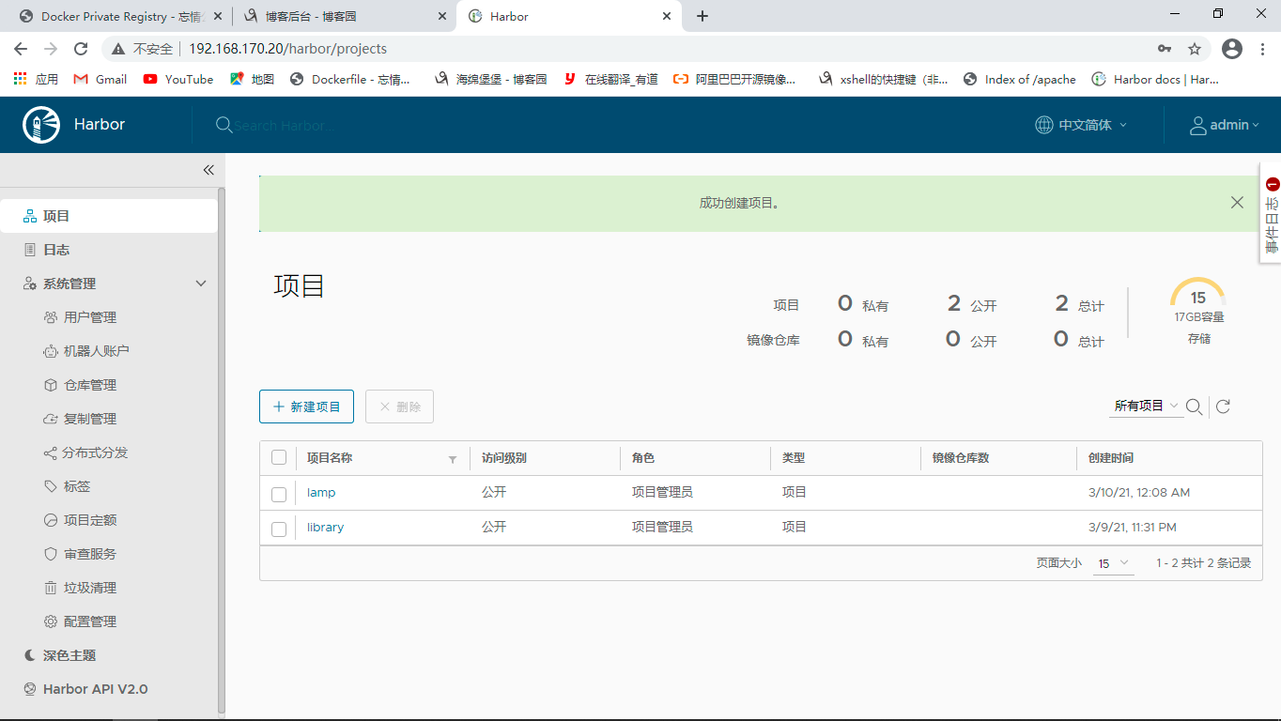Open the Index of /apache bookmark

point(1020,80)
